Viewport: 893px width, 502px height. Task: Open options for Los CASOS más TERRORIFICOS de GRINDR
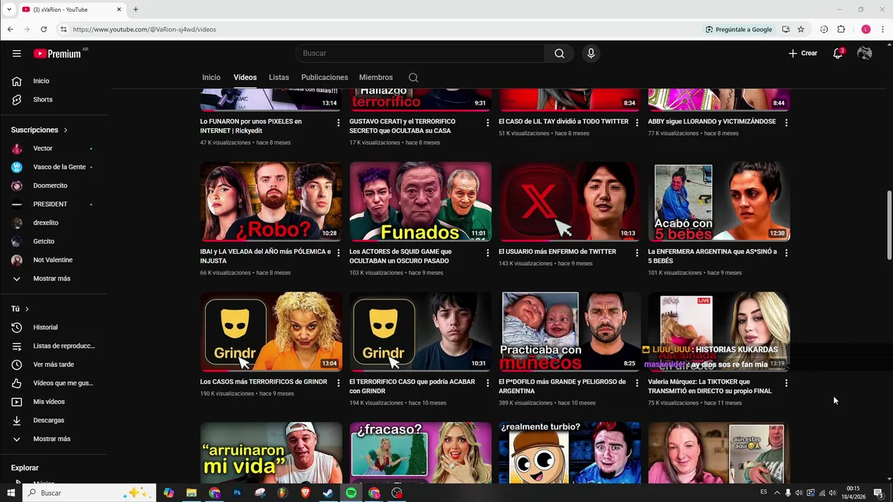click(338, 383)
